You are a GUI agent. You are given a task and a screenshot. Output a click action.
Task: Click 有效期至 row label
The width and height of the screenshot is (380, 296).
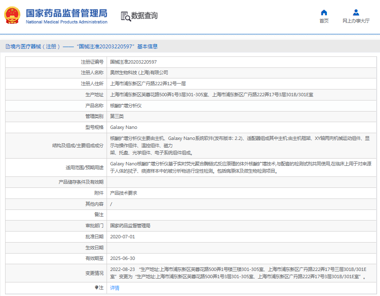pos(94,259)
